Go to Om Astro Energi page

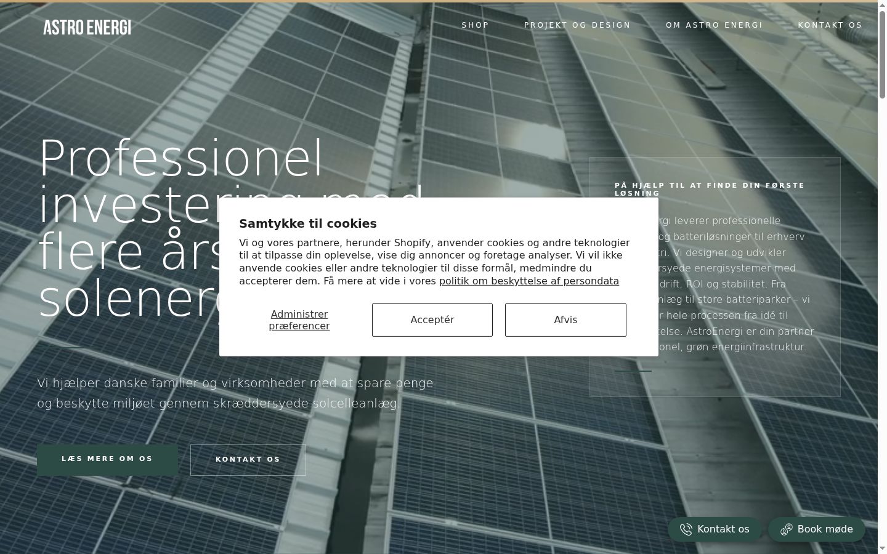click(714, 25)
